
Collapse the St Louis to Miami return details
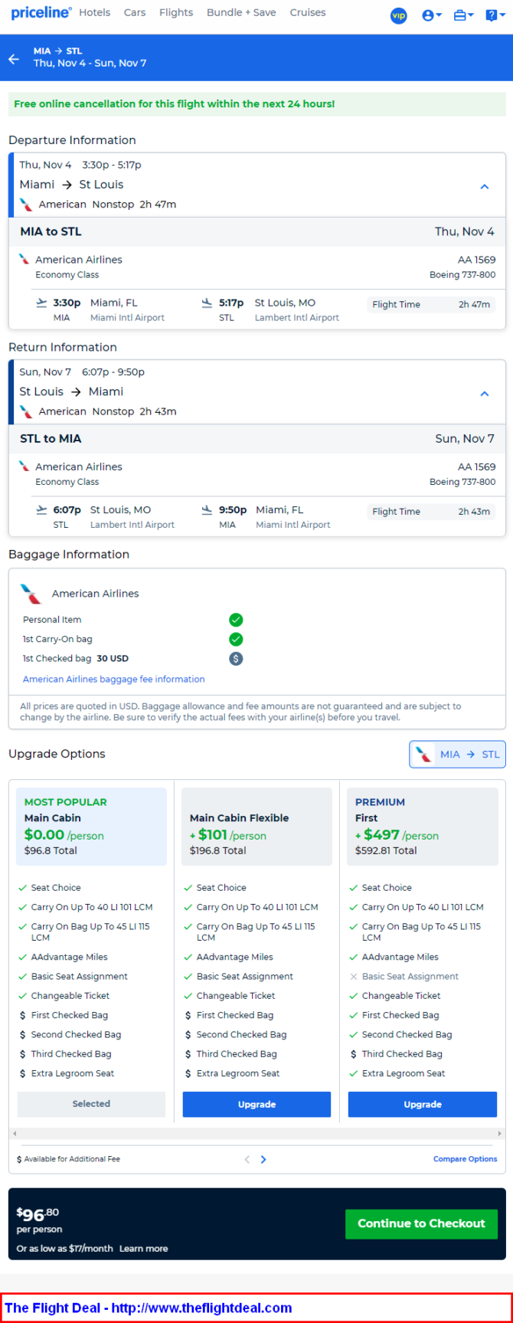click(484, 393)
